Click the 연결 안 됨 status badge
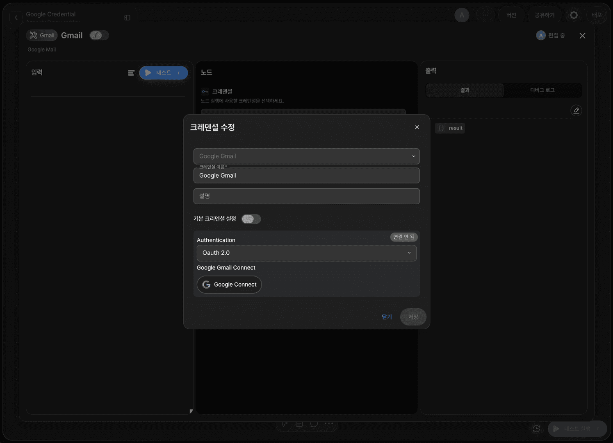The height and width of the screenshot is (443, 613). 403,237
